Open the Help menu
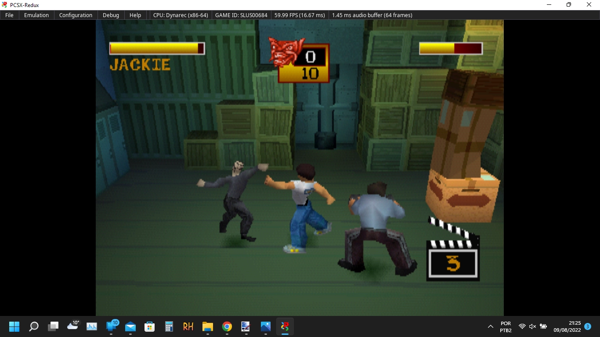 tap(135, 15)
